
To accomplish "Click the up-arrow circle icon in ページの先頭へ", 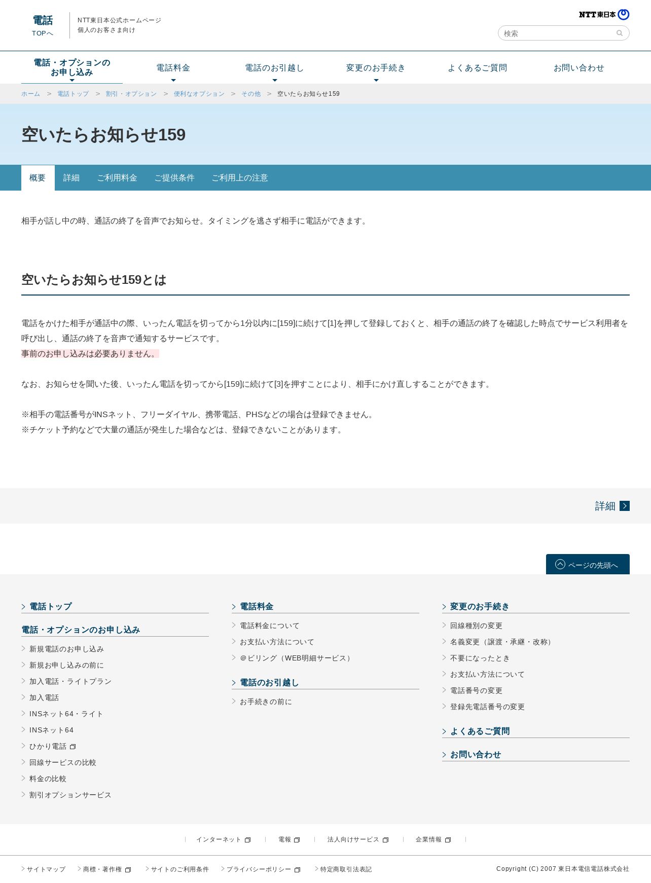I will (x=560, y=564).
